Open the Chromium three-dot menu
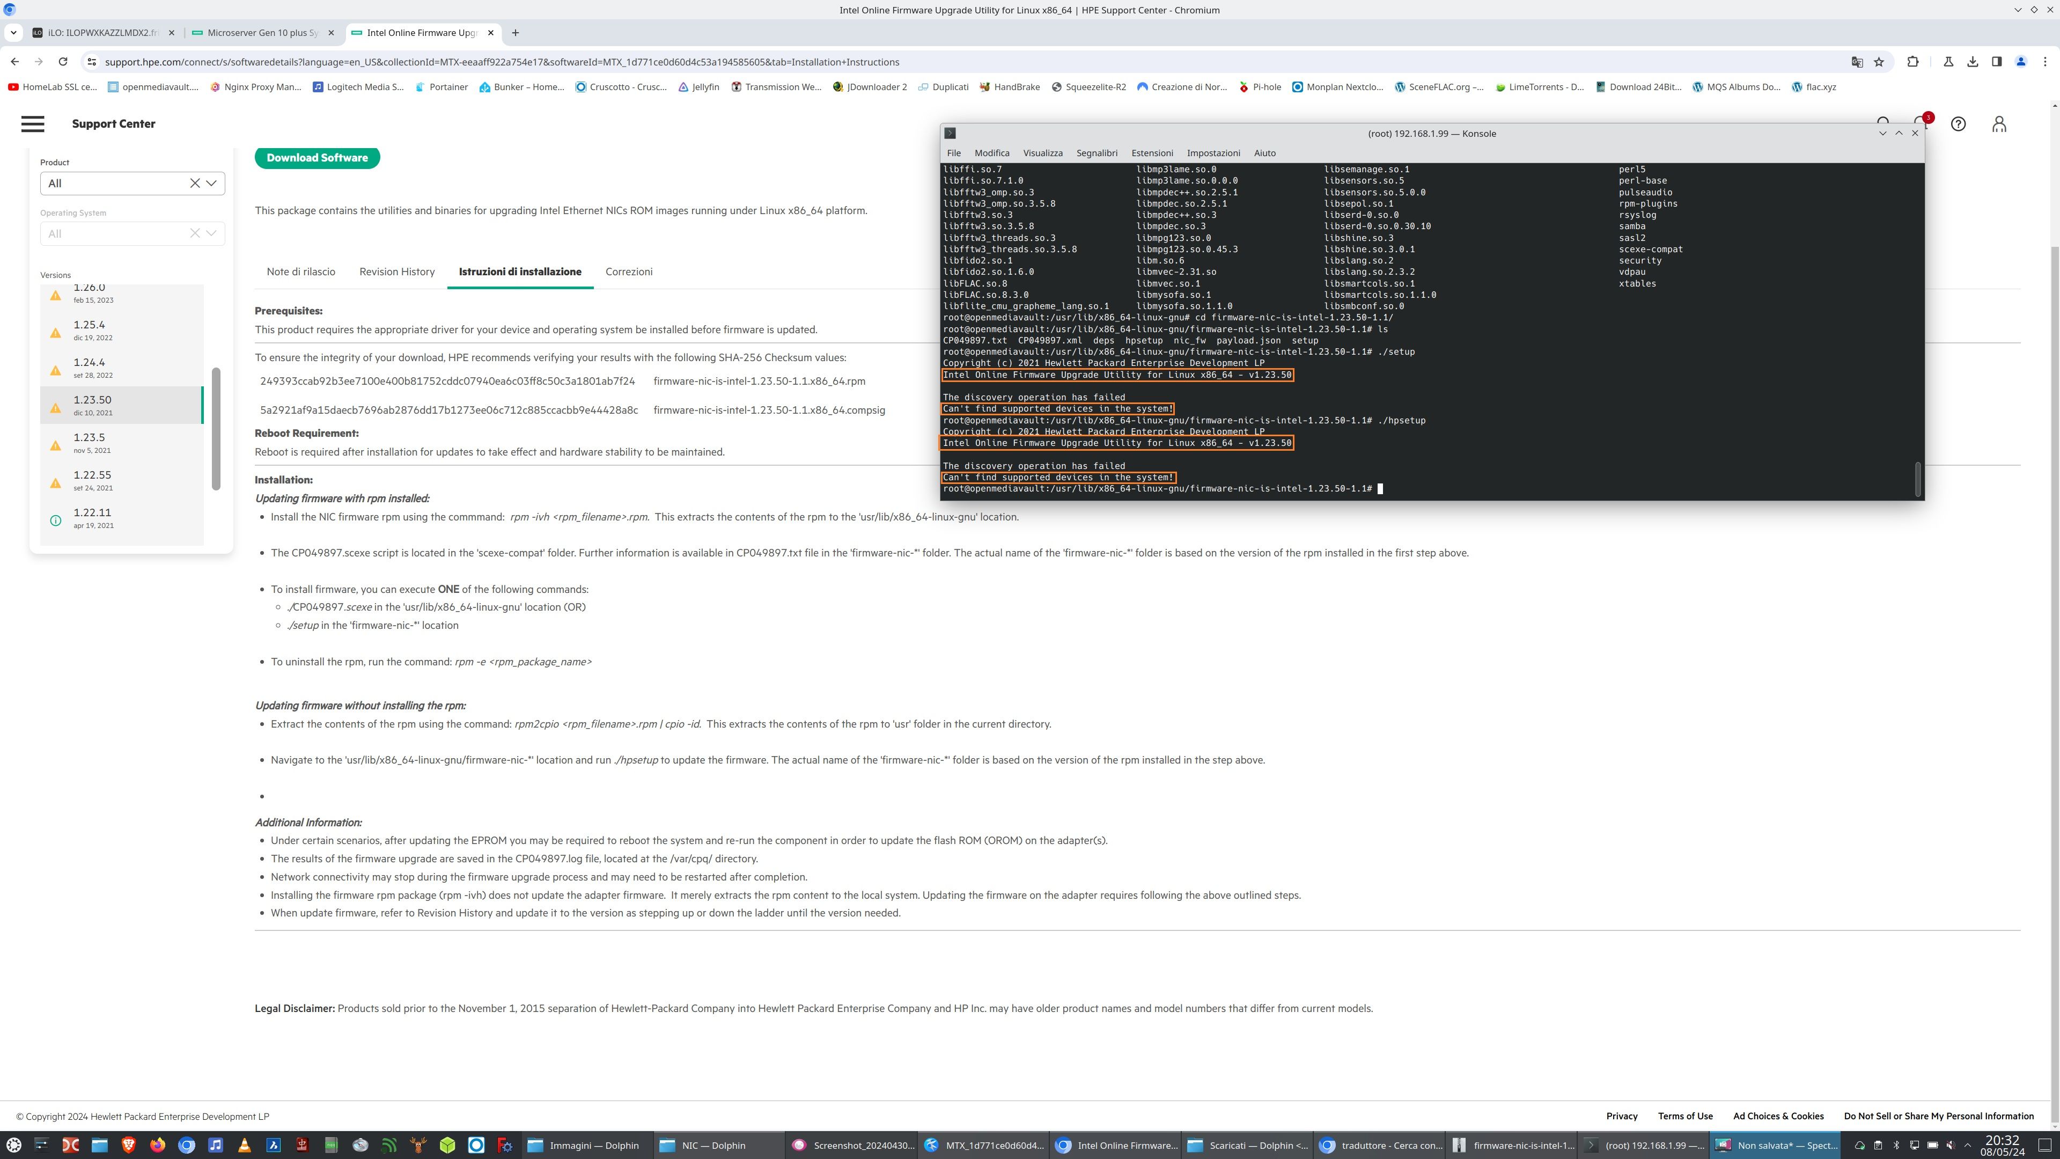2060x1159 pixels. point(2046,62)
